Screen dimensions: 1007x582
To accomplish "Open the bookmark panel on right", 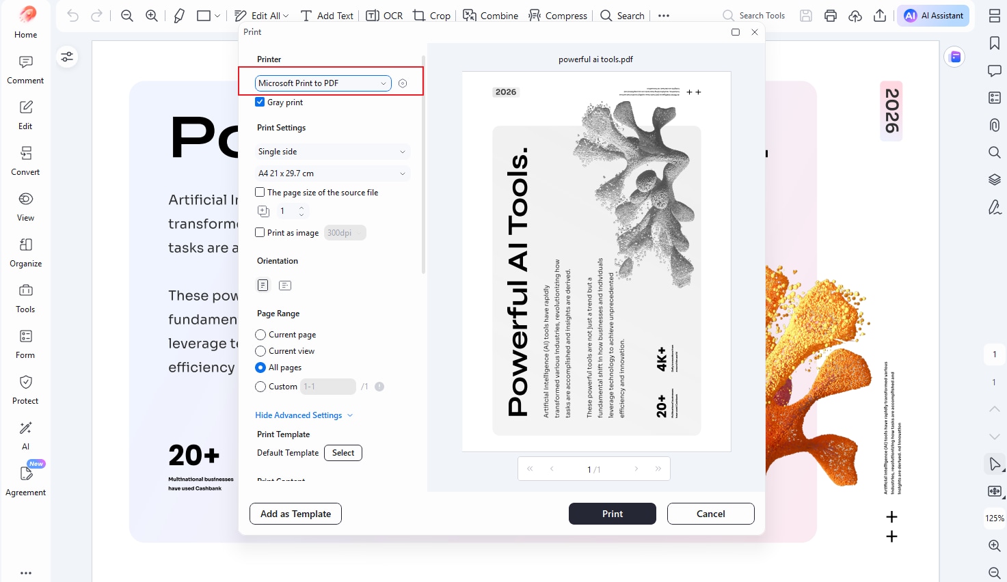I will click(995, 43).
